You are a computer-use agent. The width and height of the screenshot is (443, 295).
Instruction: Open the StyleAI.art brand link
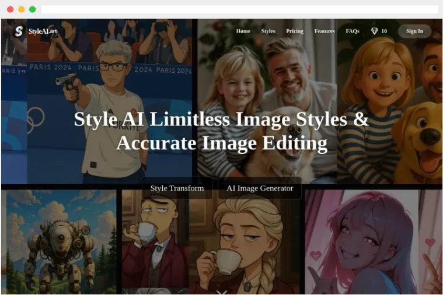coord(43,31)
